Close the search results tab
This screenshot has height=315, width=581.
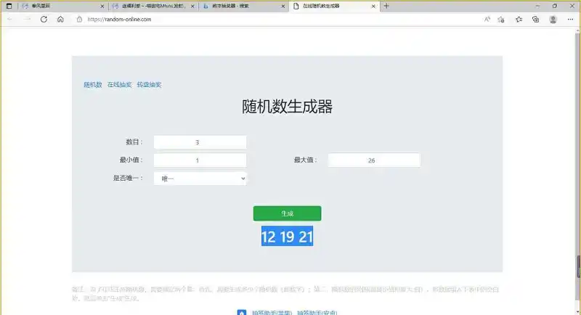pyautogui.click(x=283, y=7)
